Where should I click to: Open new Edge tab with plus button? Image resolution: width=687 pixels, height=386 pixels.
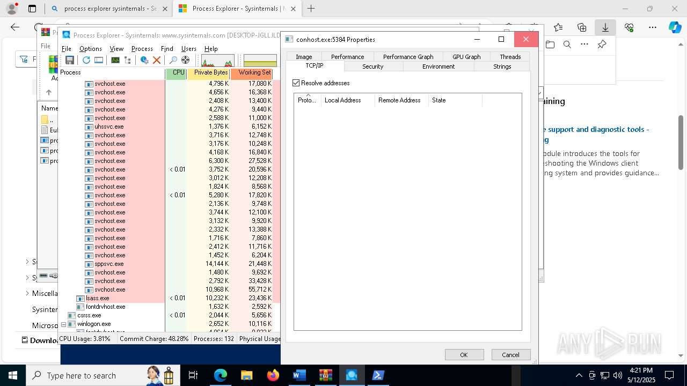tap(311, 9)
